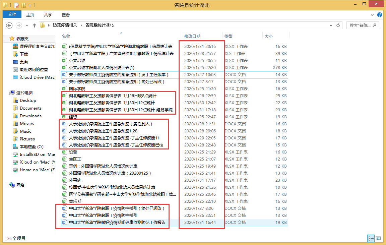Switch to large icons view layout
Image resolution: width=386 pixels, height=245 pixels.
(378, 238)
